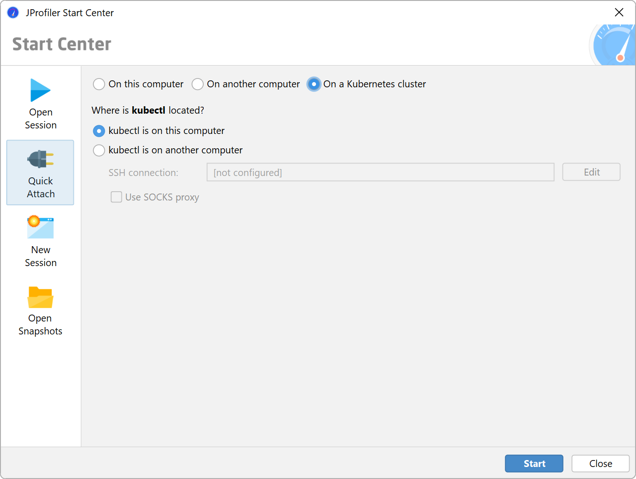
Task: Click the Open Session play icon
Action: point(40,90)
